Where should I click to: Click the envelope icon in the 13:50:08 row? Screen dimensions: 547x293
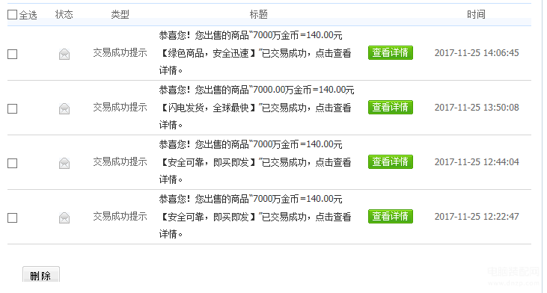tap(64, 108)
